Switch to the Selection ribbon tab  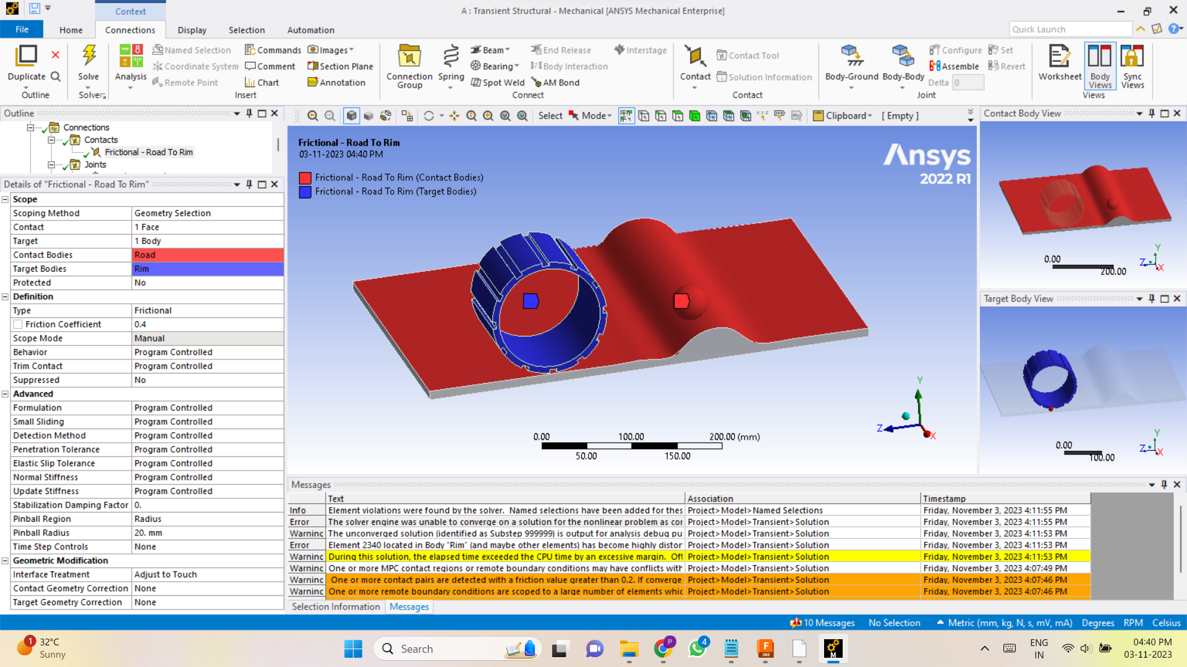[247, 30]
